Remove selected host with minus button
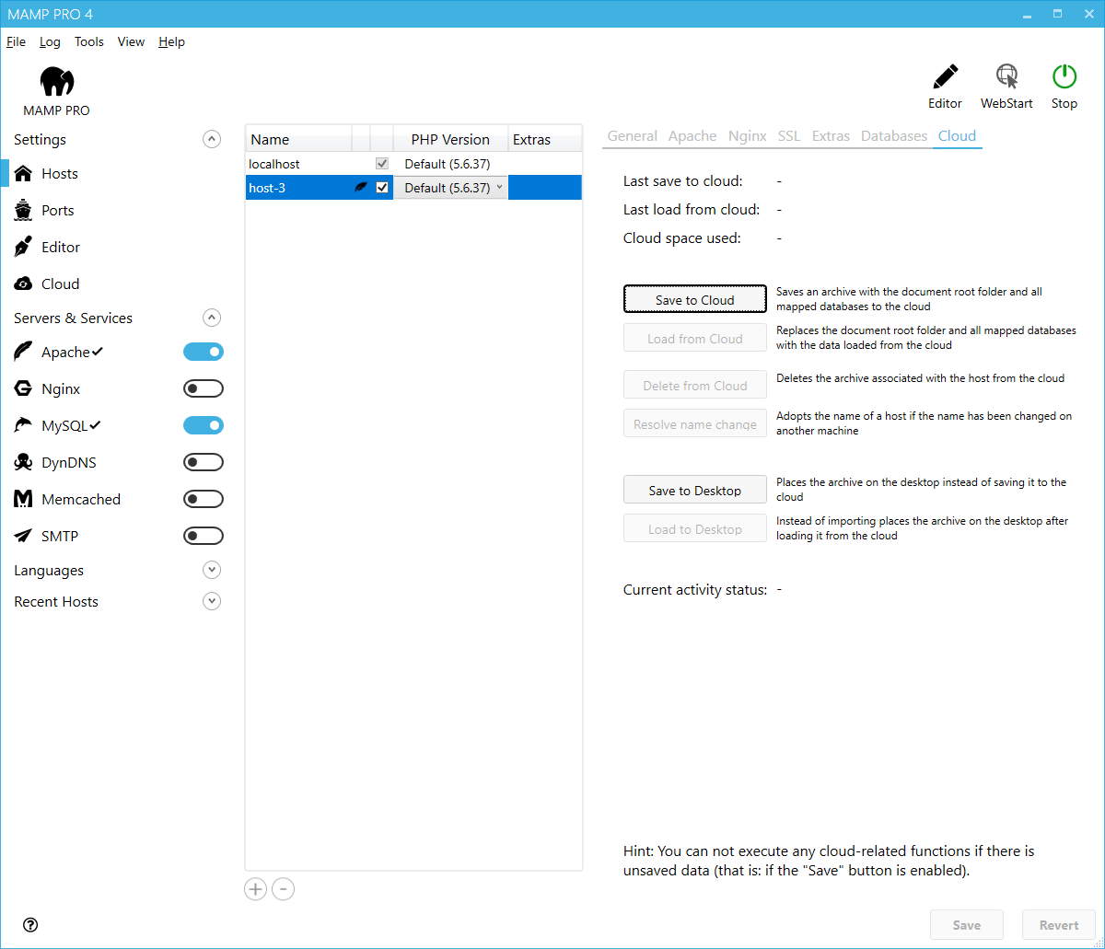This screenshot has width=1105, height=949. (284, 889)
